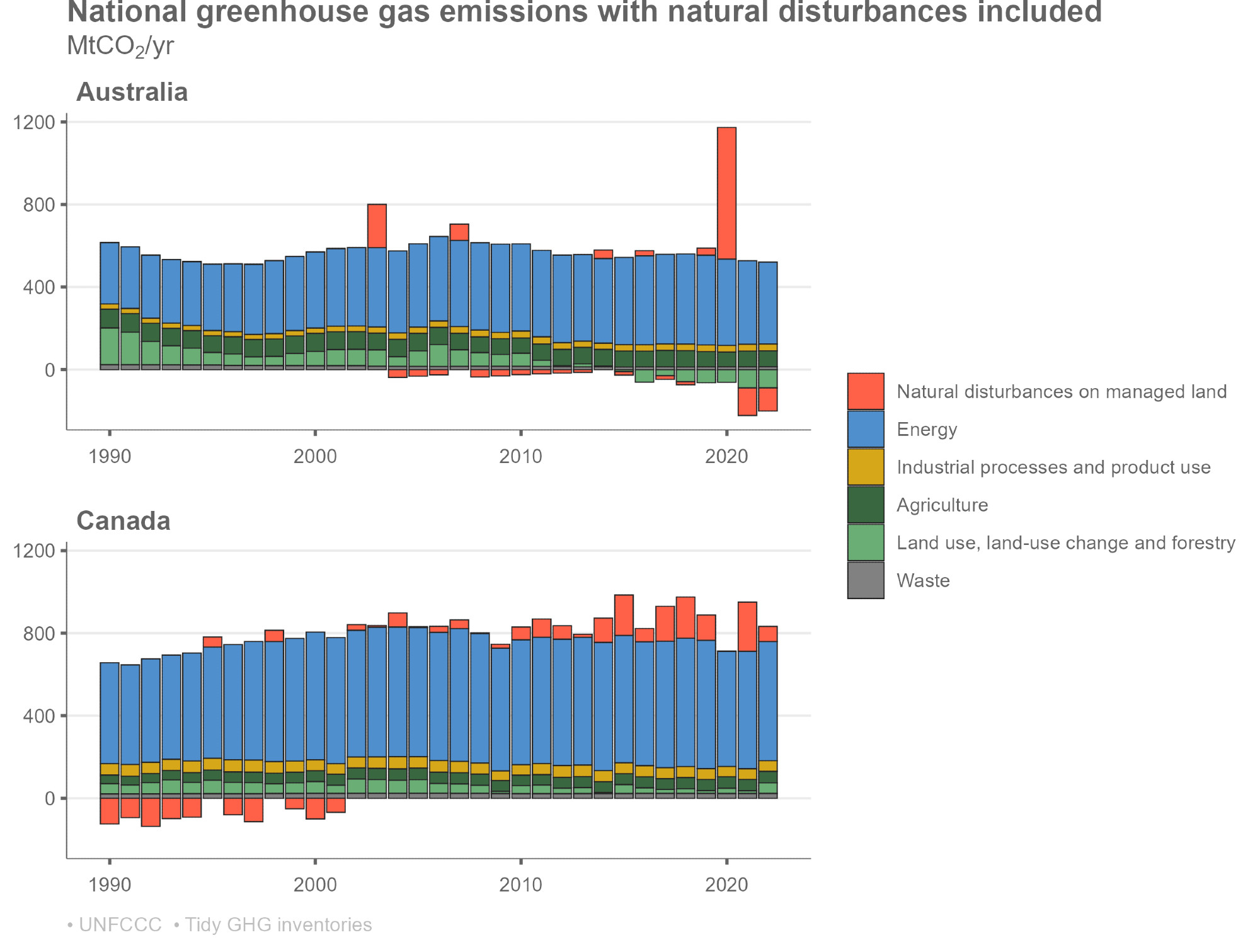Click the Industrial processes yellow legend swatch
The height and width of the screenshot is (945, 1260).
click(866, 467)
